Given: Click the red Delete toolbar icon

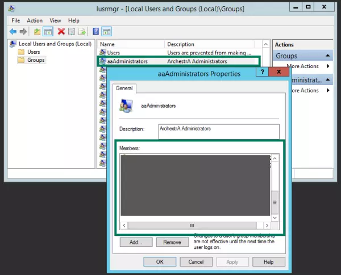Looking at the screenshot, I should 61,31.
